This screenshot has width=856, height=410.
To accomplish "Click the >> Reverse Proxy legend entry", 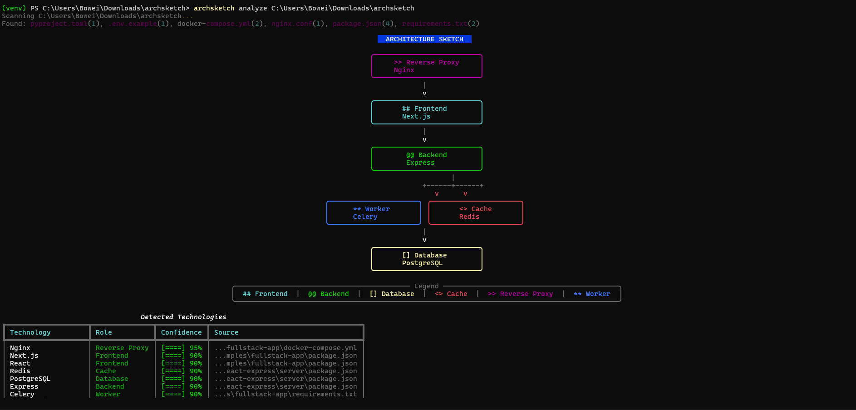I will 521,294.
